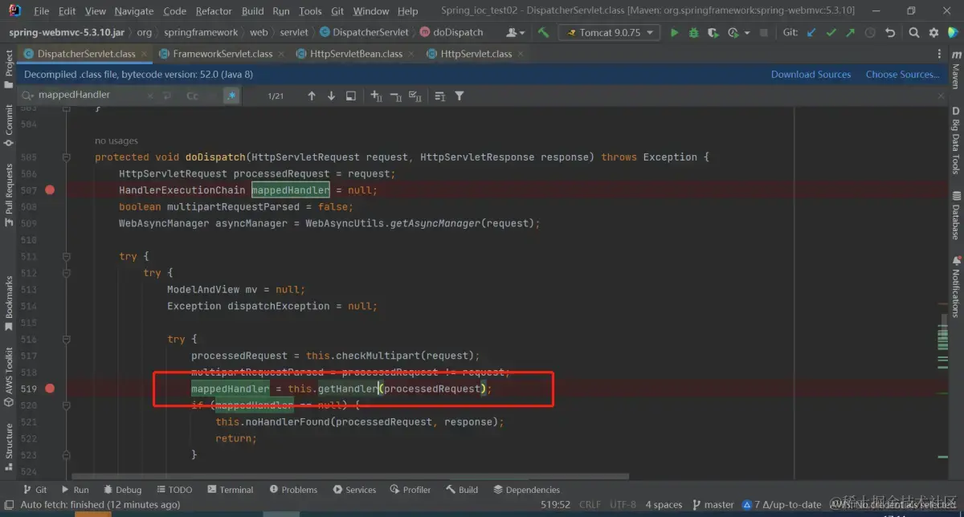The width and height of the screenshot is (964, 517).
Task: Open the Database tool window
Action: (956, 215)
